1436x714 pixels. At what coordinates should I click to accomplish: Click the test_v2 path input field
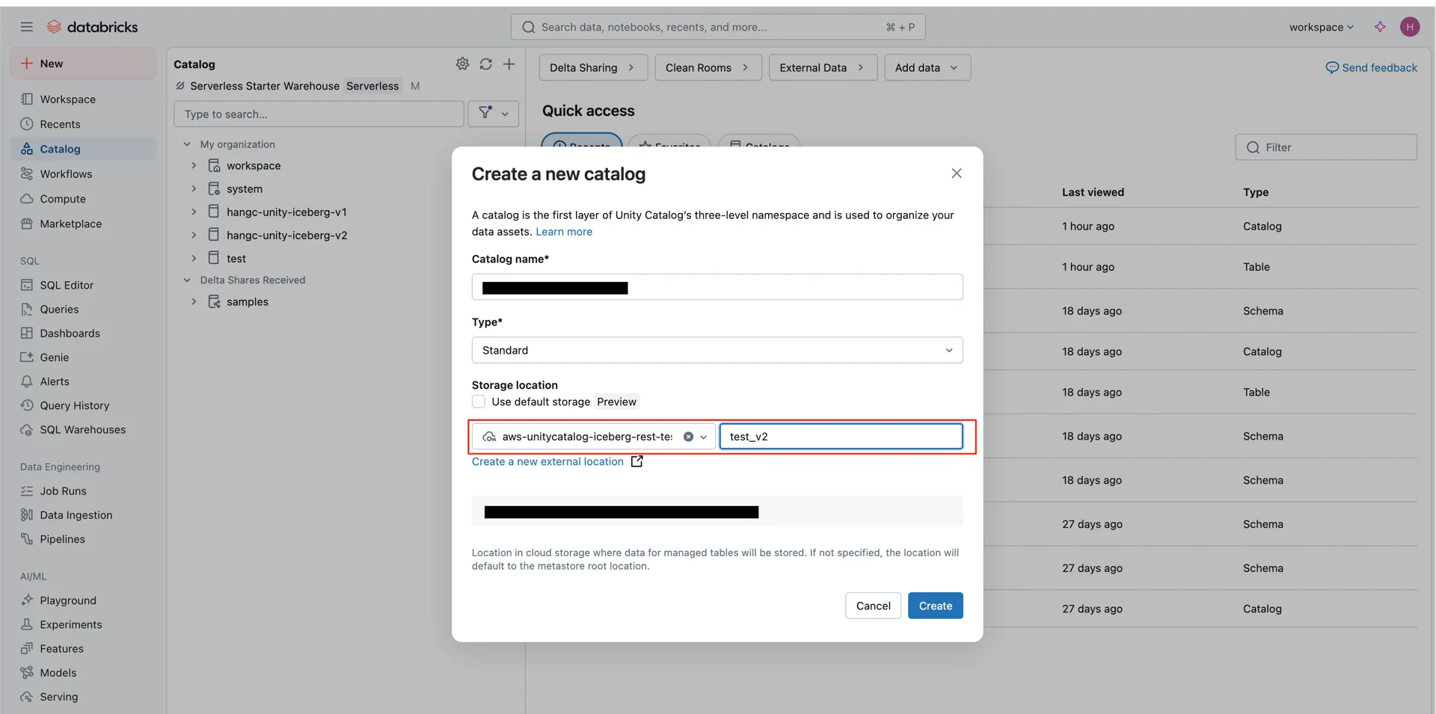(841, 437)
